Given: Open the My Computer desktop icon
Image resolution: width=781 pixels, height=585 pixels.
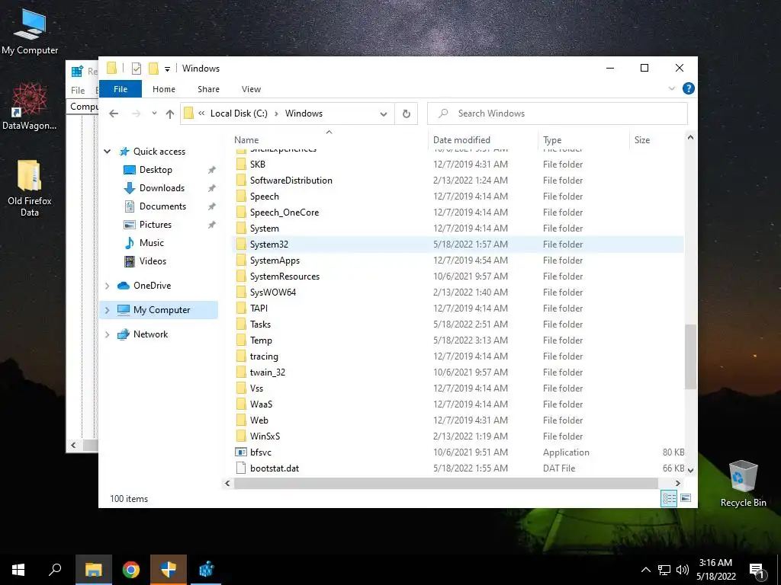Looking at the screenshot, I should click(30, 30).
